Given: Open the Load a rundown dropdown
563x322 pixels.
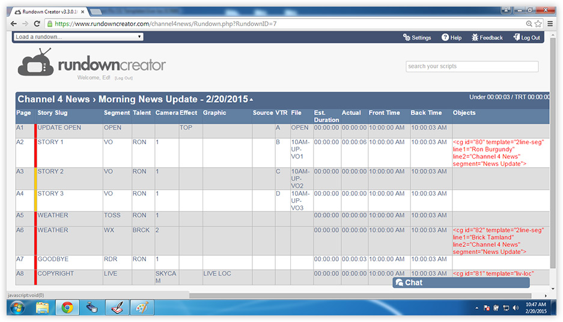Looking at the screenshot, I should tap(78, 37).
